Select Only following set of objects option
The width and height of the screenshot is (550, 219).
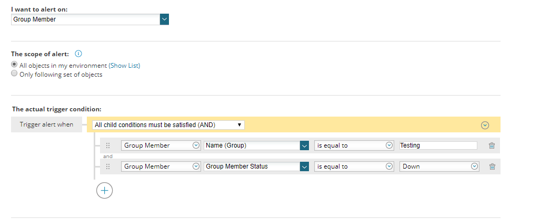(x=14, y=74)
